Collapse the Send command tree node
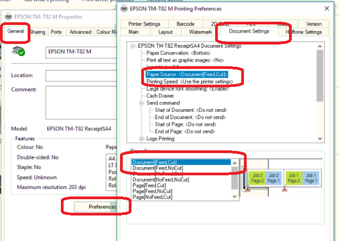This screenshot has height=241, width=339. 141,103
